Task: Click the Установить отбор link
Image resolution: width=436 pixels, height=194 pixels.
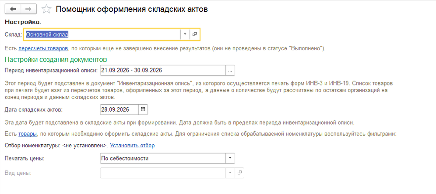Action: click(132, 145)
